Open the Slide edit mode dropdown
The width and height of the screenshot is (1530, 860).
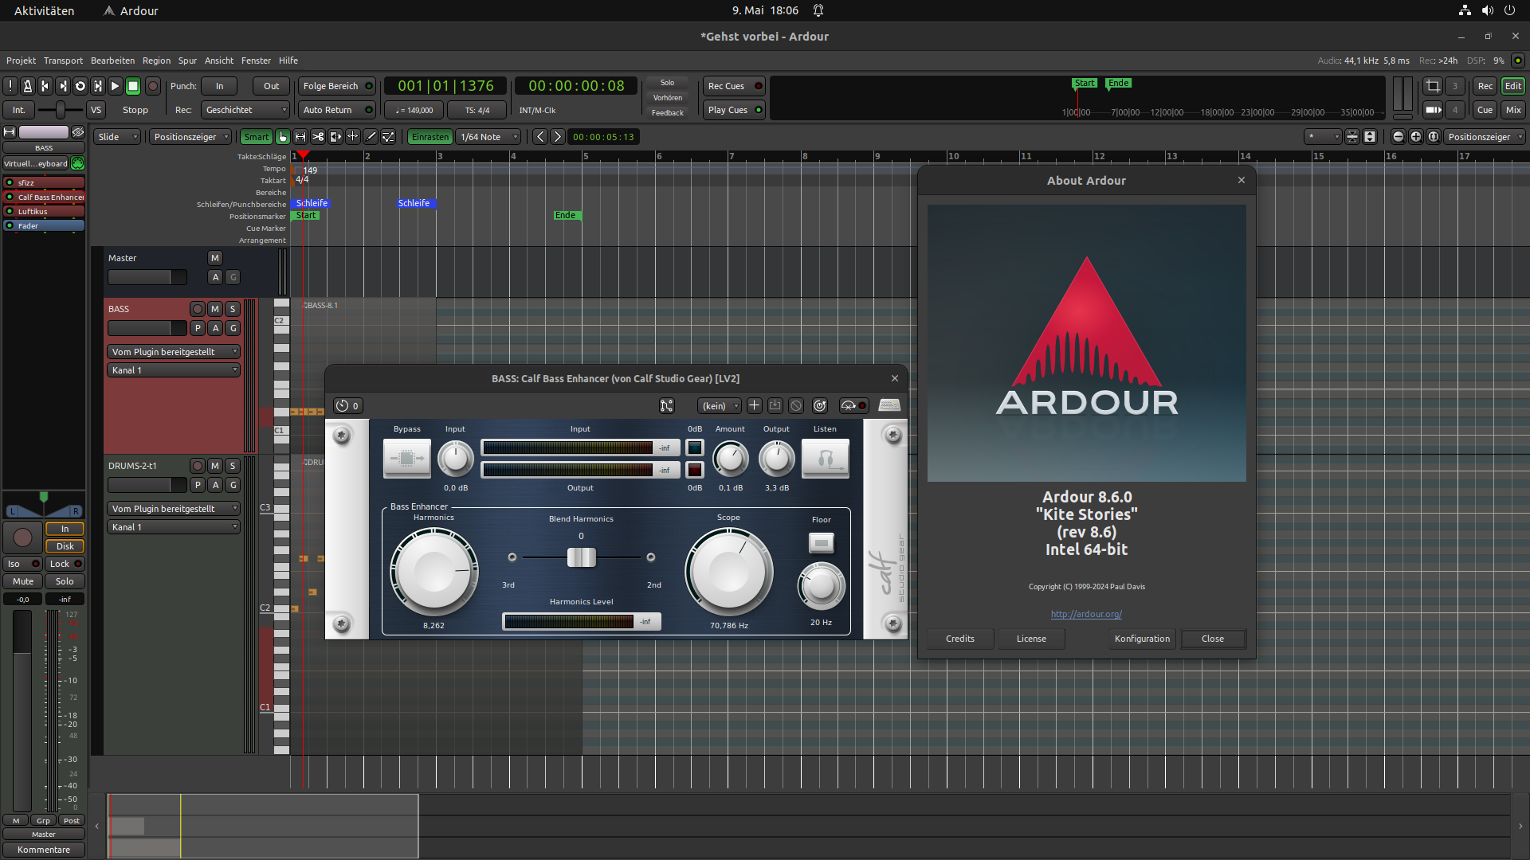(x=117, y=137)
